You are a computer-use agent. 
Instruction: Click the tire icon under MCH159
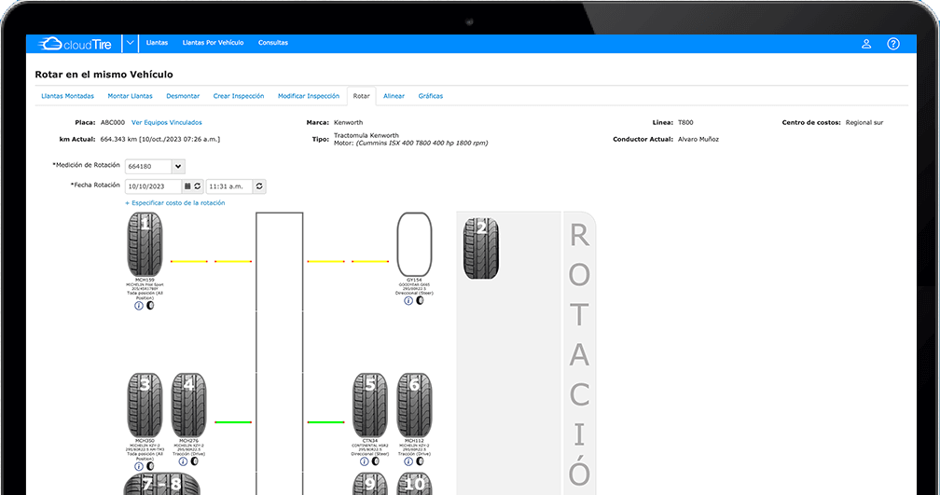tap(150, 306)
